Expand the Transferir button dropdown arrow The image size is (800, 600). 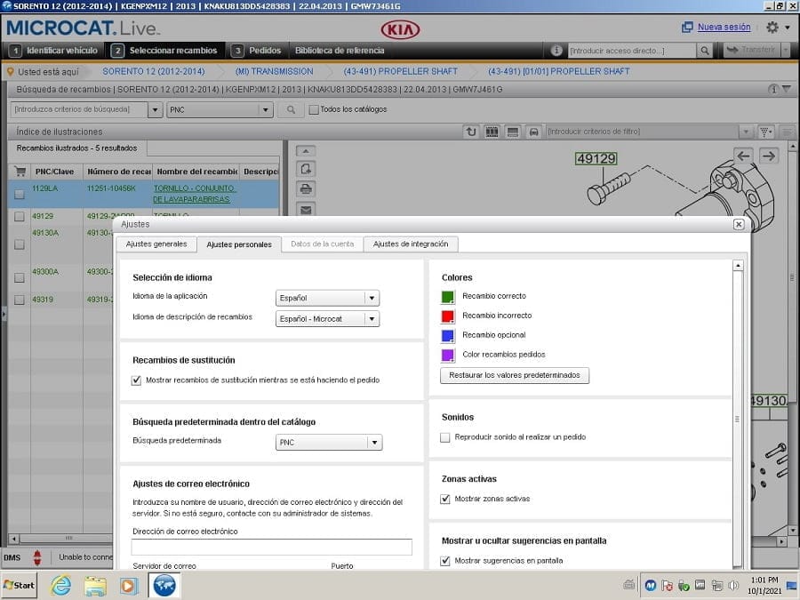click(x=786, y=50)
